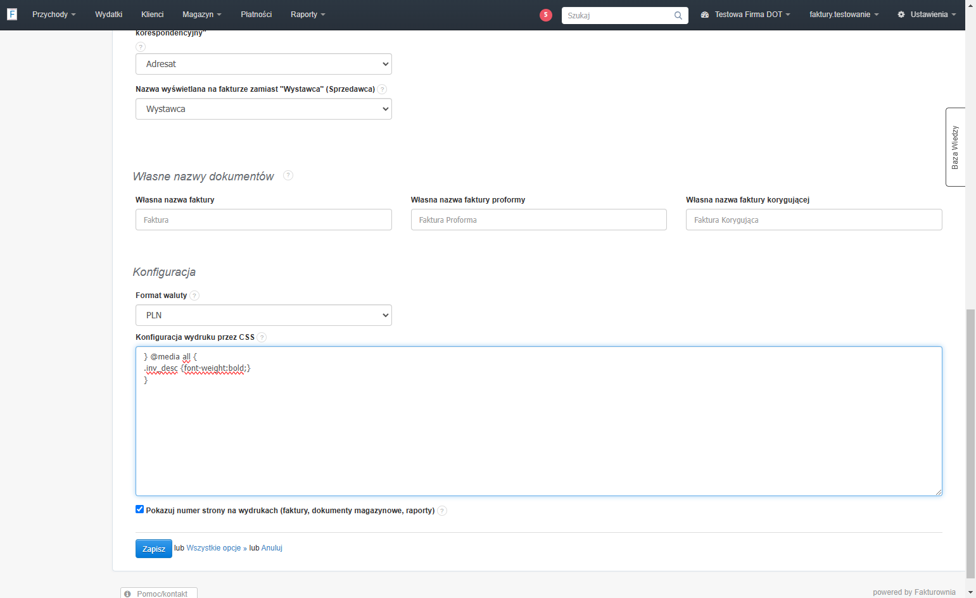Click the Ustawienia gear icon
Screen dimensions: 976x598
tap(901, 15)
